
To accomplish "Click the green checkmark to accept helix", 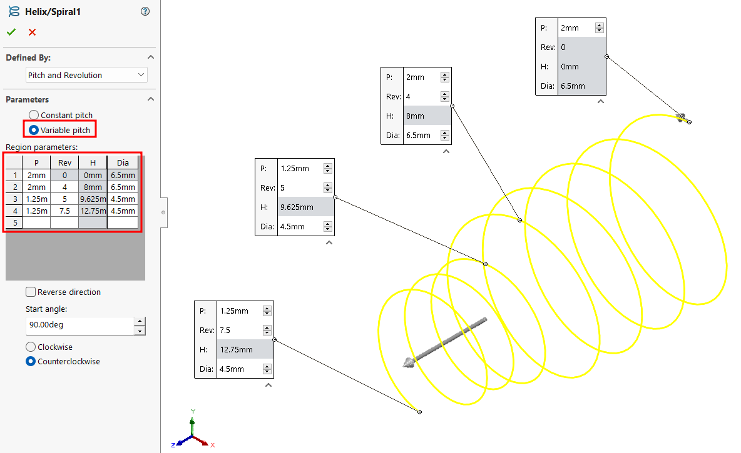I will tap(11, 32).
